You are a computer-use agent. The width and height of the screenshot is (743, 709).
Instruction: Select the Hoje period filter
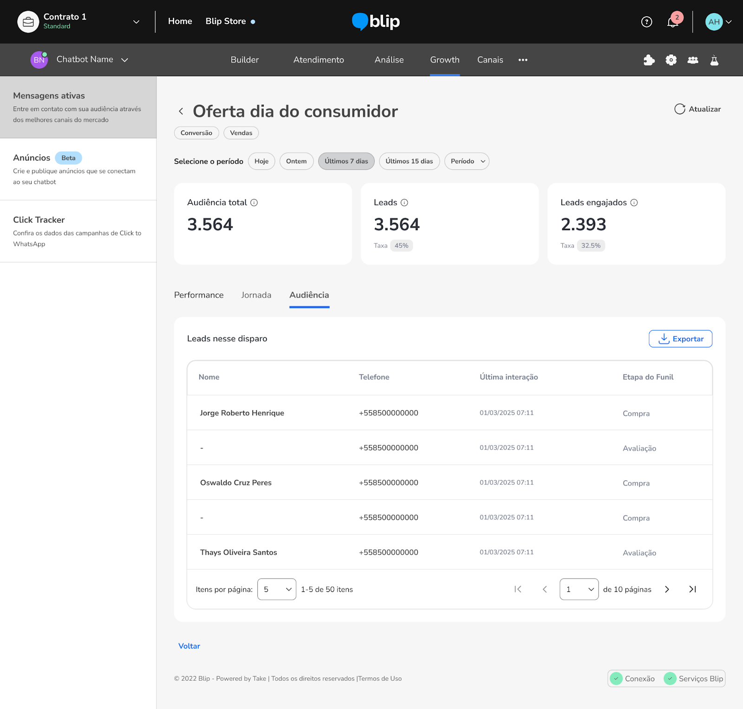click(x=261, y=161)
